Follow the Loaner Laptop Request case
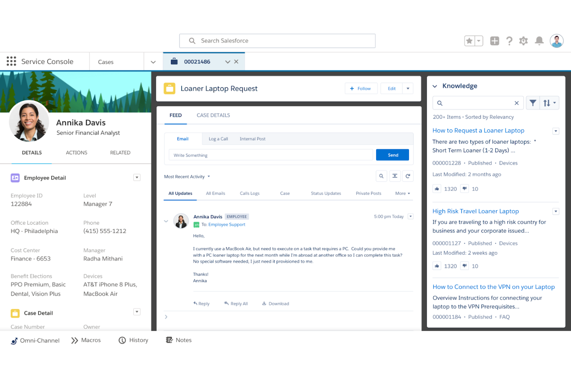Viewport: 571px width, 380px height. 361,88
